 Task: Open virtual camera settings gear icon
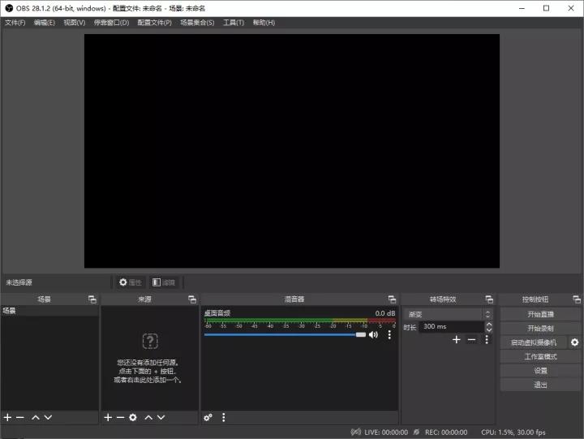(x=574, y=342)
